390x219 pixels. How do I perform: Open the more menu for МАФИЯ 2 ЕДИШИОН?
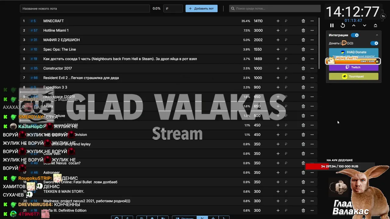[312, 40]
